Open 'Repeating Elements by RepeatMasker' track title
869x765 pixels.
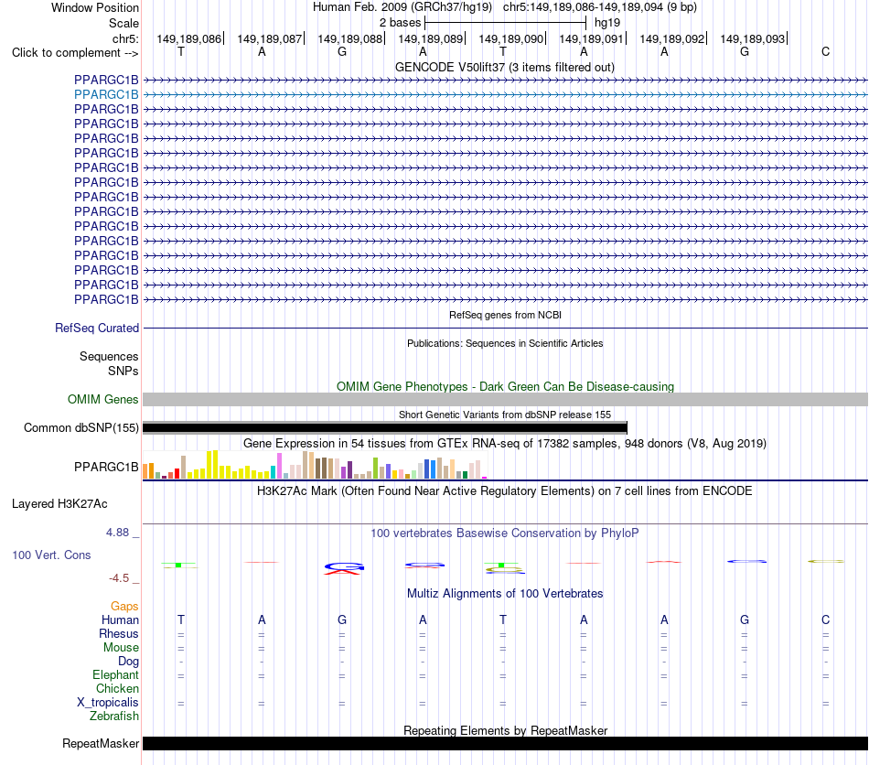pyautogui.click(x=506, y=730)
